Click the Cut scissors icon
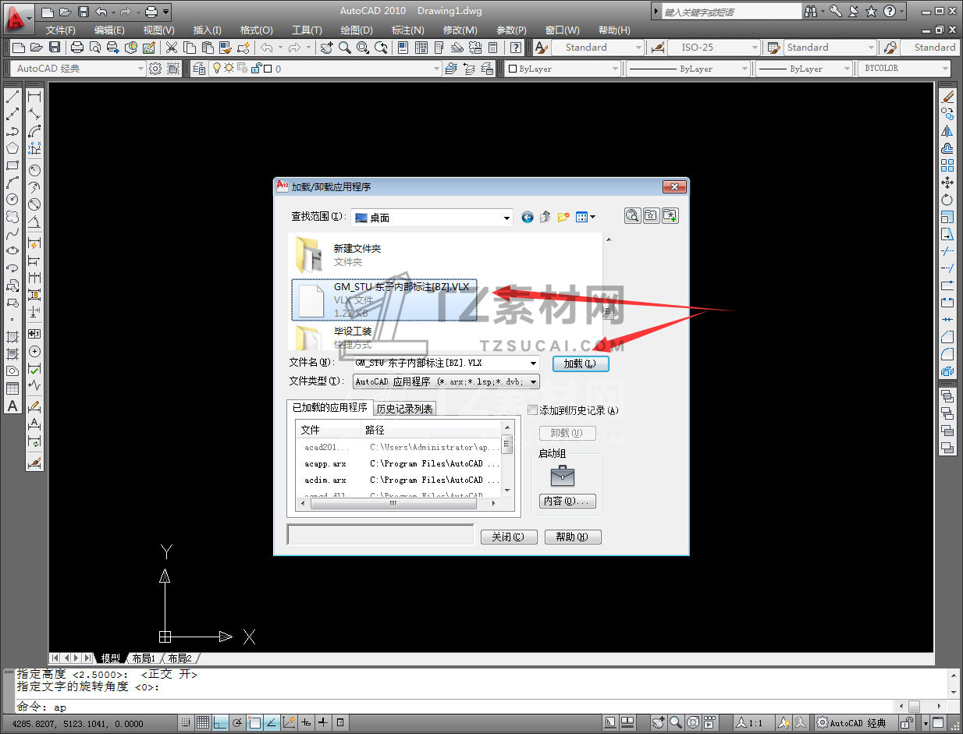Image resolution: width=963 pixels, height=734 pixels. pos(171,48)
